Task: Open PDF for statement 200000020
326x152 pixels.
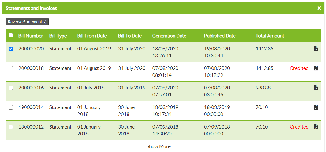Action: point(316,49)
